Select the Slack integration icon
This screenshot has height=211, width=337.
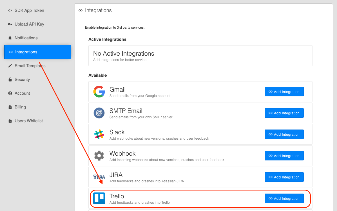click(99, 134)
